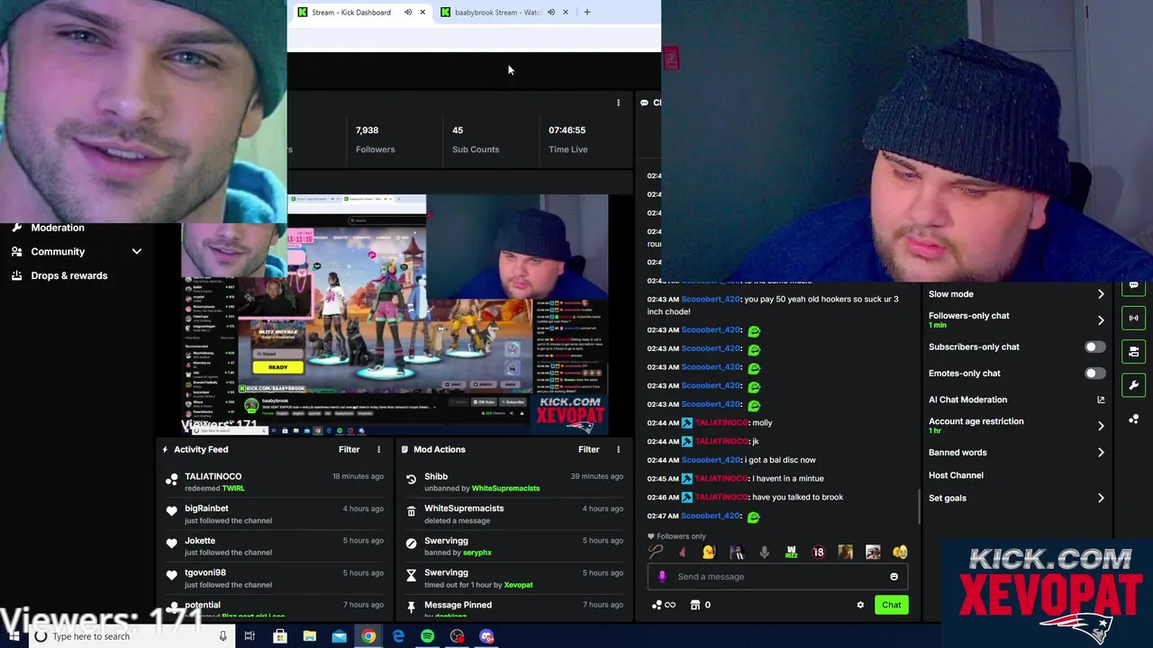Image resolution: width=1153 pixels, height=648 pixels.
Task: Select the W RIZZ emote
Action: (x=791, y=553)
